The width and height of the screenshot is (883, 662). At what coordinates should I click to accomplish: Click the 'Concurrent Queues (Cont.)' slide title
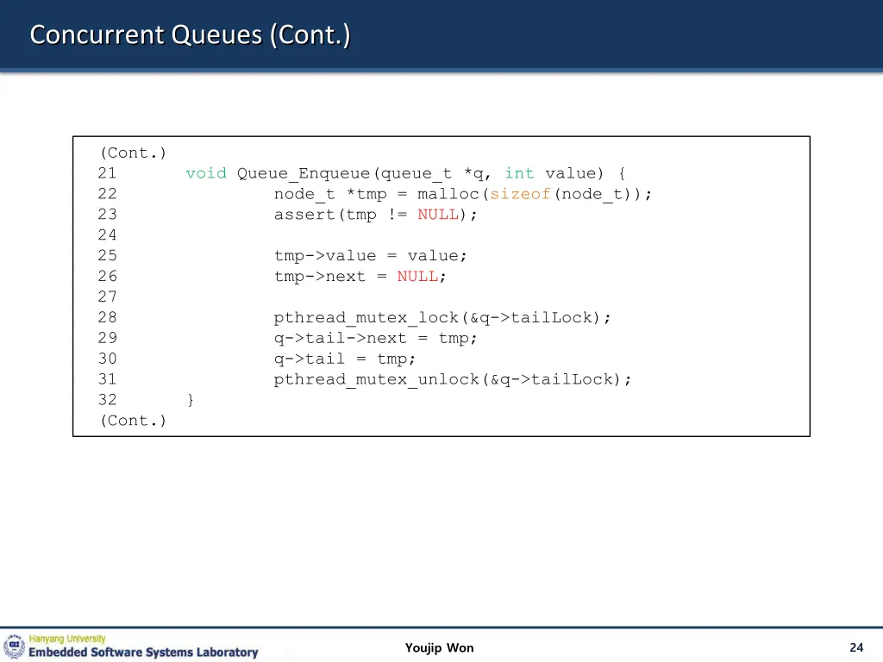[190, 35]
